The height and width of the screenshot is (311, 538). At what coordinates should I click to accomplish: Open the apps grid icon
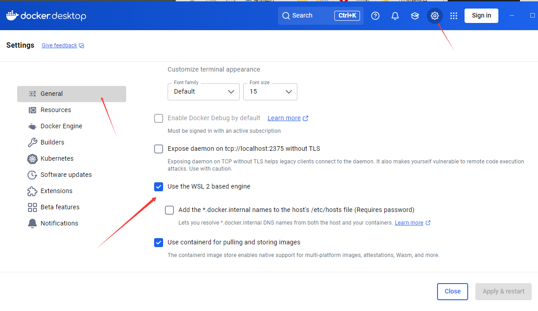pyautogui.click(x=454, y=16)
